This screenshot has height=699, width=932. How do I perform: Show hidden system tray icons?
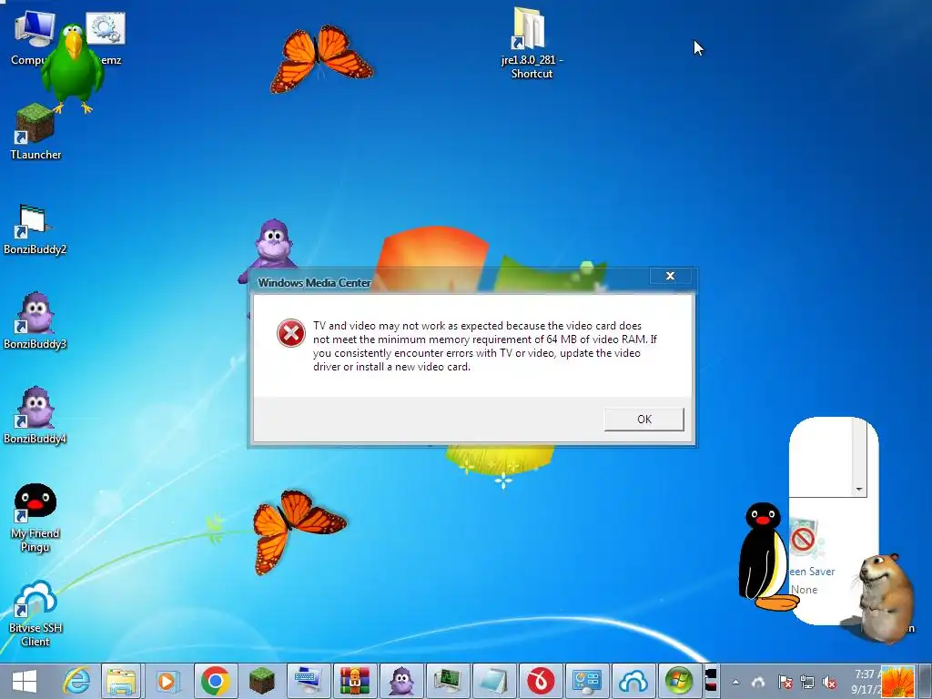(735, 683)
